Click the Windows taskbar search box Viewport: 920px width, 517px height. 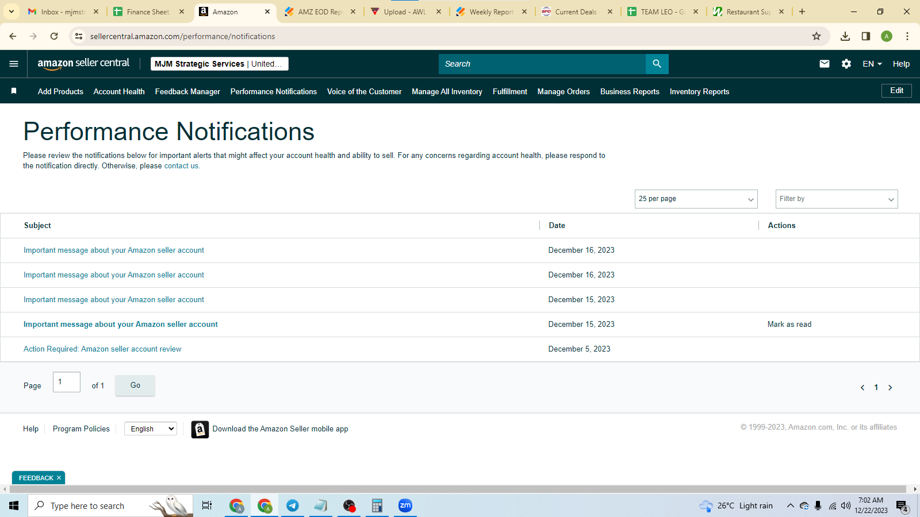(110, 506)
